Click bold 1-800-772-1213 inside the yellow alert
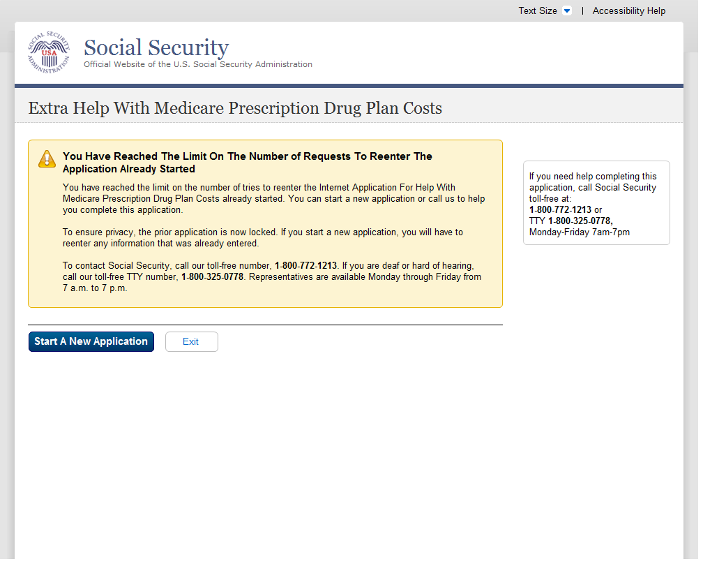Viewport: 703px width, 564px height. tap(305, 266)
